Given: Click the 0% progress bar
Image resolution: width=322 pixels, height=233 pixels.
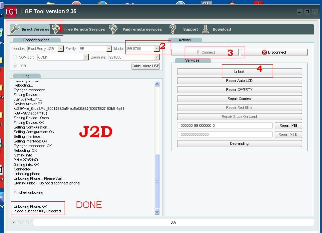Looking at the screenshot, I should [x=173, y=222].
